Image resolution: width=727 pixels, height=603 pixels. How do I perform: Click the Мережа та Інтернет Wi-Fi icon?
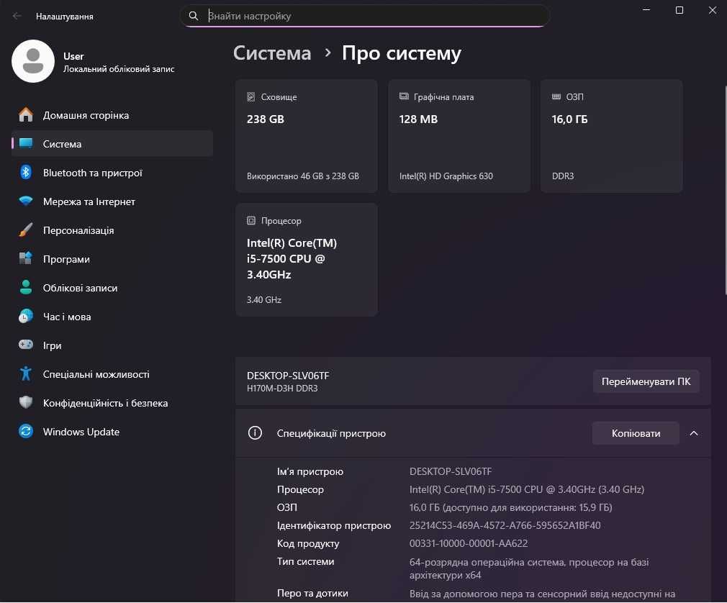(26, 201)
